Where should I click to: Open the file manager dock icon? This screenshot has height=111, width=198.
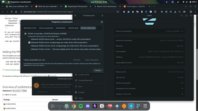pyautogui.click(x=67, y=106)
